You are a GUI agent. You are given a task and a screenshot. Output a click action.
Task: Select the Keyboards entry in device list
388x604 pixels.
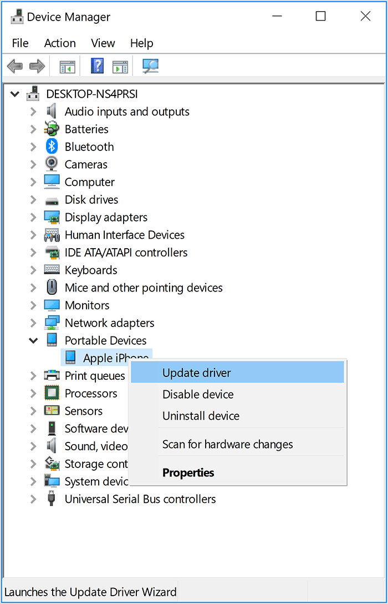[91, 270]
